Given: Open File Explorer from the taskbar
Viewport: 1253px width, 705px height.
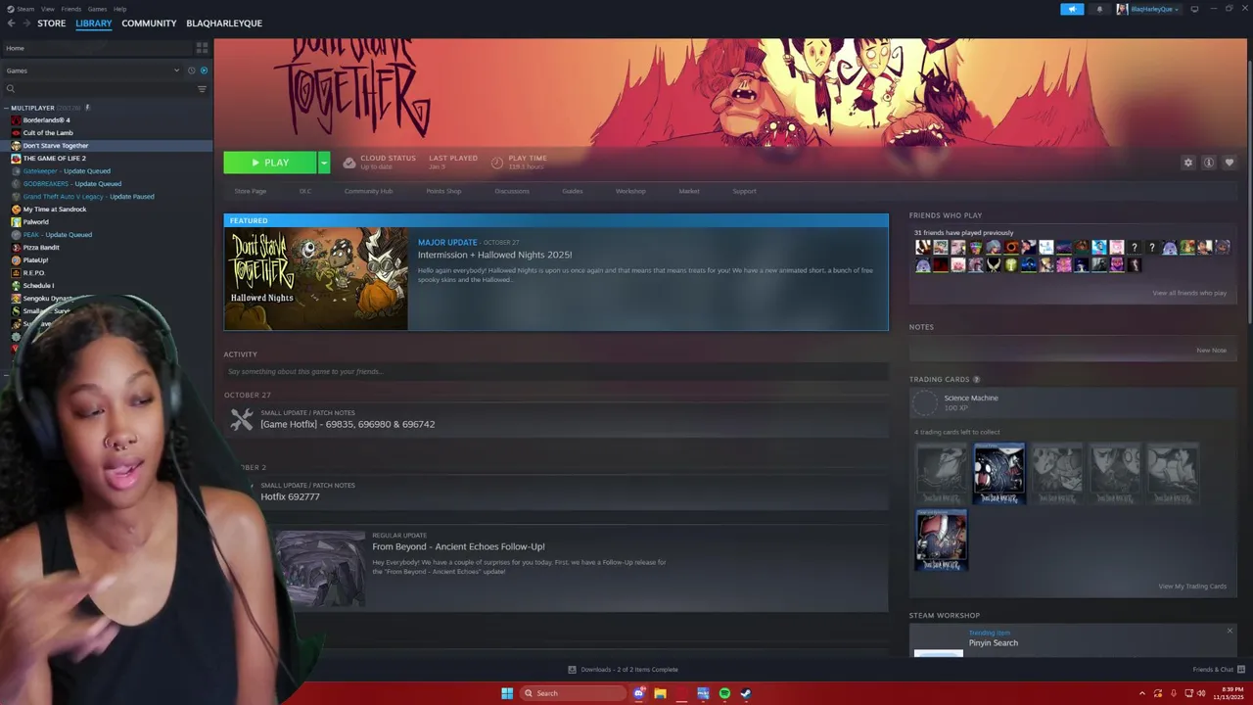Looking at the screenshot, I should click(661, 693).
